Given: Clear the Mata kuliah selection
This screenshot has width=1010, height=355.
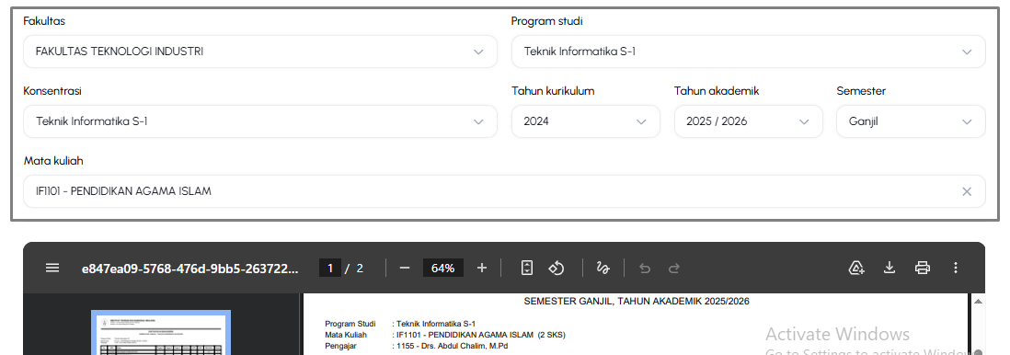Looking at the screenshot, I should 967,191.
